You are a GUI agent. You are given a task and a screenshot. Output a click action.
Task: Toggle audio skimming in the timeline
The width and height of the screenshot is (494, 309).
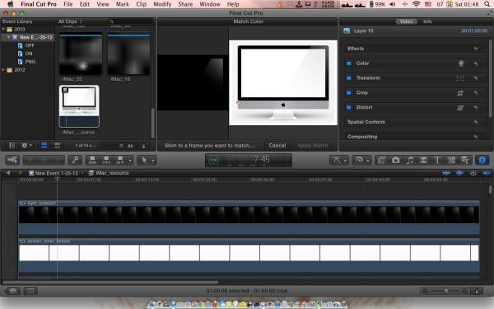[x=459, y=173]
